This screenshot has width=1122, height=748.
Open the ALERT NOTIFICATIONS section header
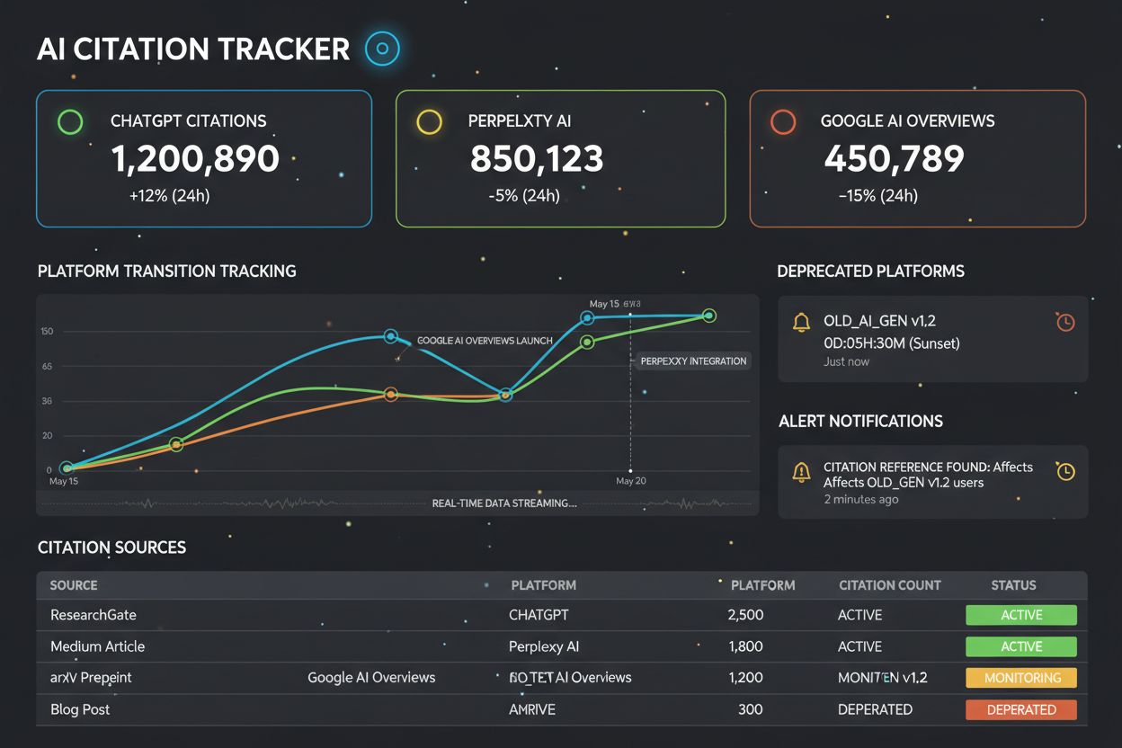[x=860, y=421]
